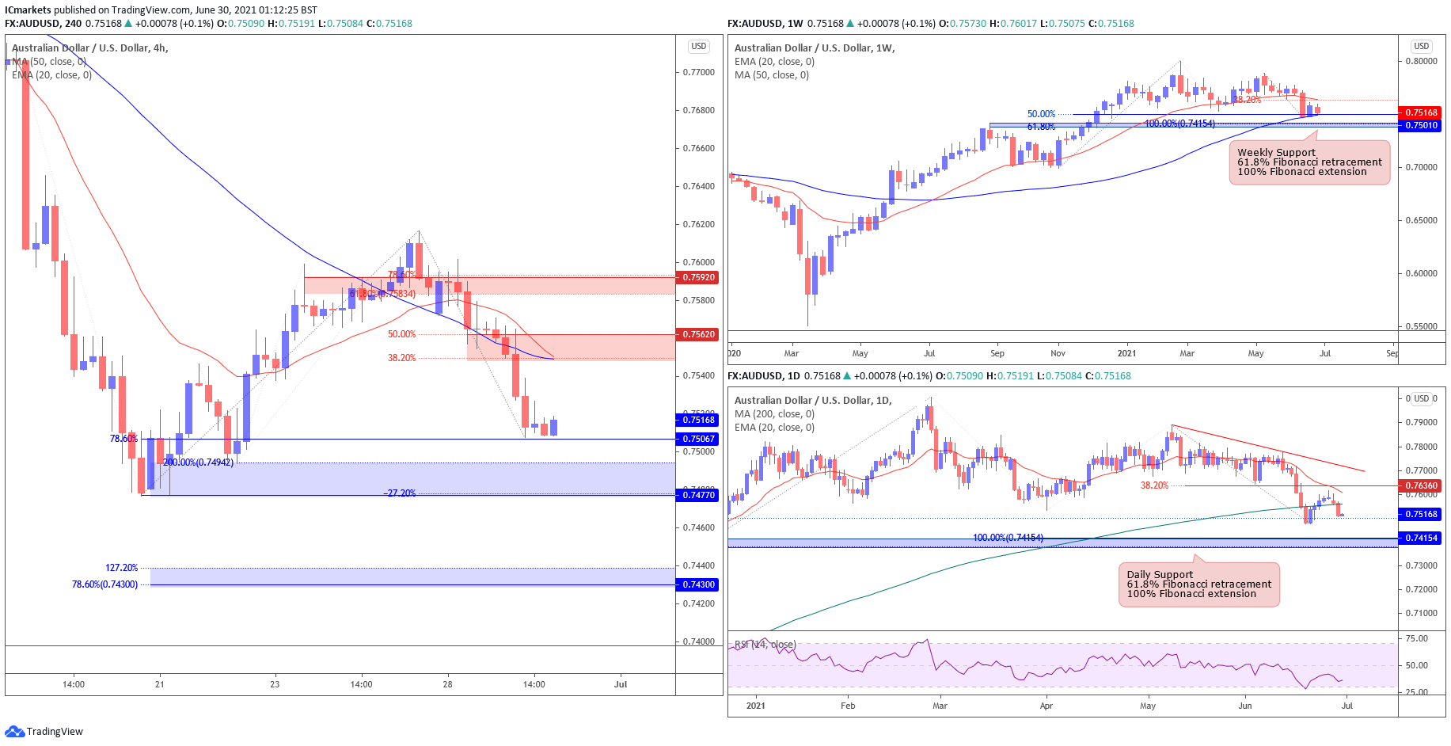This screenshot has width=1451, height=746.
Task: Click '100.00%(0.74154)' label on daily chart
Action: 1008,538
